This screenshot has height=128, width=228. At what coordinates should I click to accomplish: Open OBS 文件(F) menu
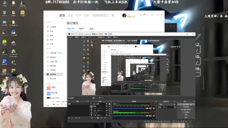pyautogui.click(x=70, y=37)
